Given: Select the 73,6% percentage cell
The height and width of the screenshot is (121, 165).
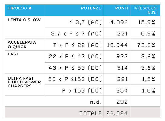Looking at the screenshot, I should point(146,45).
